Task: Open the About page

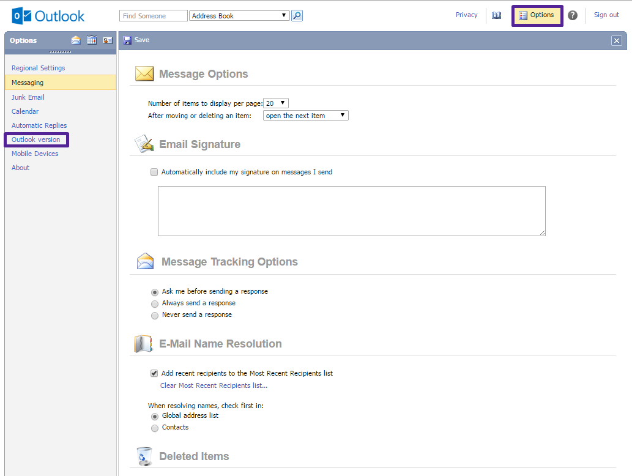Action: (21, 168)
